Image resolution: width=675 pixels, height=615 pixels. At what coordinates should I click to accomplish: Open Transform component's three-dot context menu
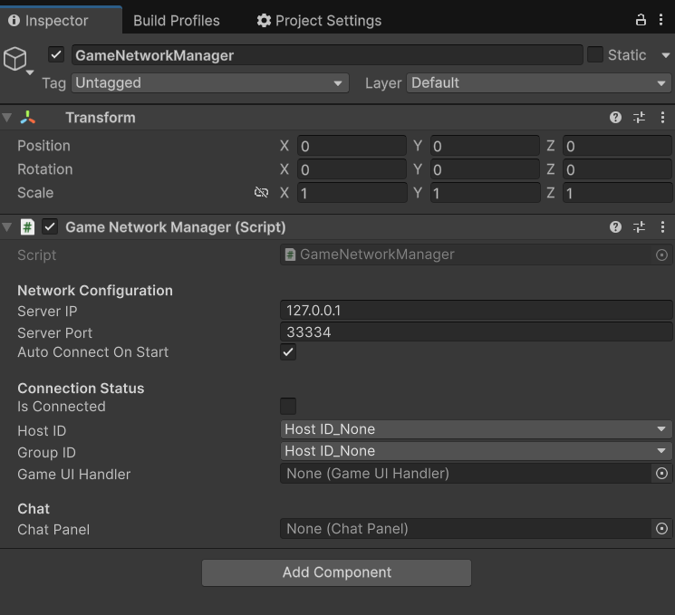[662, 117]
